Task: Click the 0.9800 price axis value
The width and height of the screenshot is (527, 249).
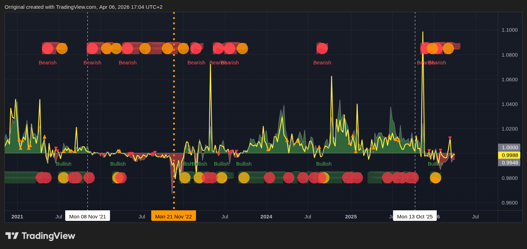Action: pos(509,178)
